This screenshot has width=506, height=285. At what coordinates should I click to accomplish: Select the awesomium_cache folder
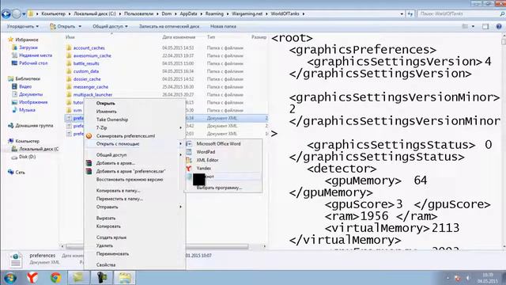(x=93, y=55)
